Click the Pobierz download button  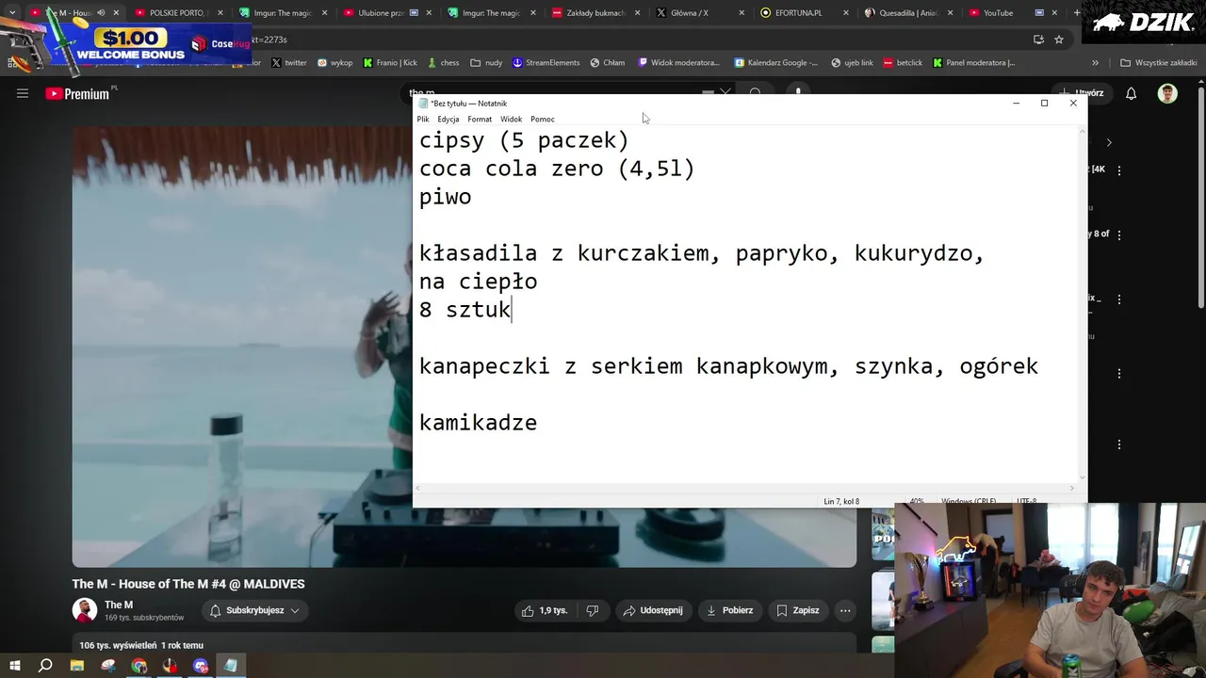[729, 610]
